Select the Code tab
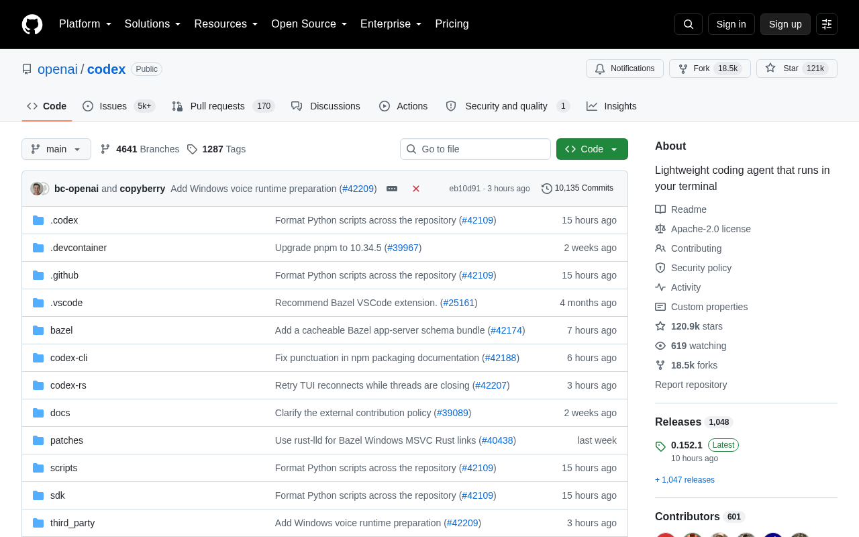The width and height of the screenshot is (859, 537). click(x=47, y=106)
